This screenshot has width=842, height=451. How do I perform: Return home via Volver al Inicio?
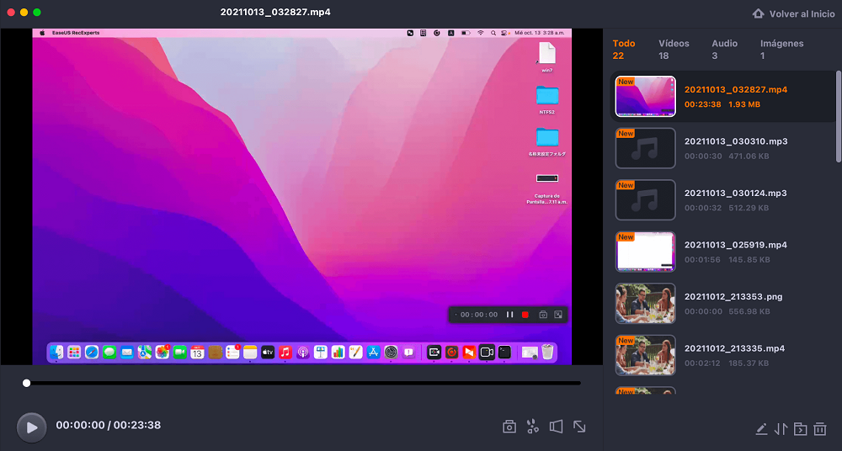click(x=794, y=14)
